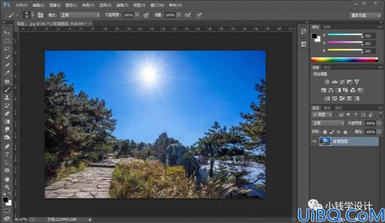
Task: Hide the background layer with eye icon
Action: coord(315,142)
